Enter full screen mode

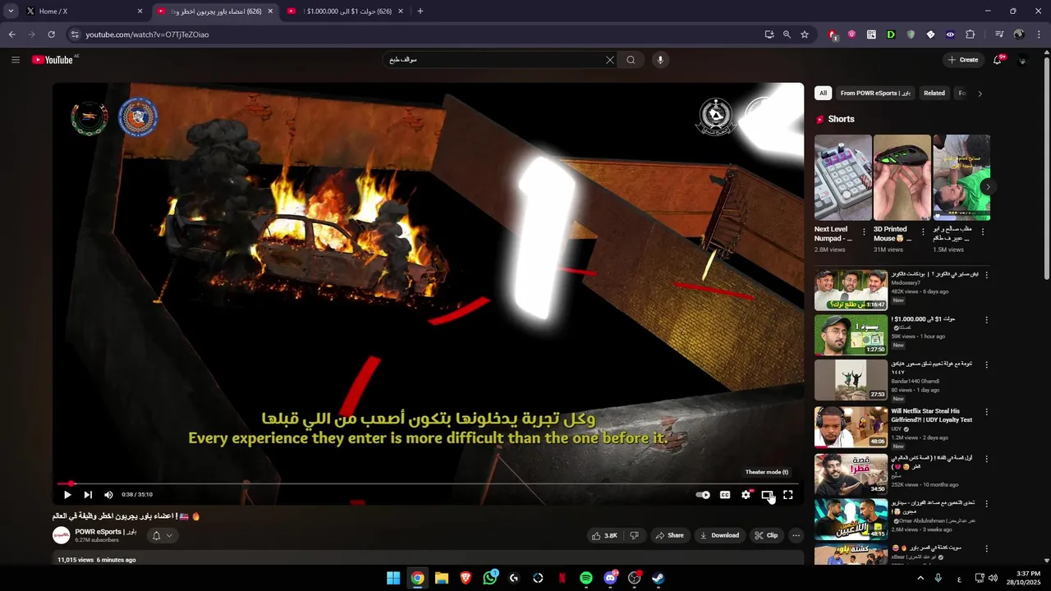(x=788, y=494)
